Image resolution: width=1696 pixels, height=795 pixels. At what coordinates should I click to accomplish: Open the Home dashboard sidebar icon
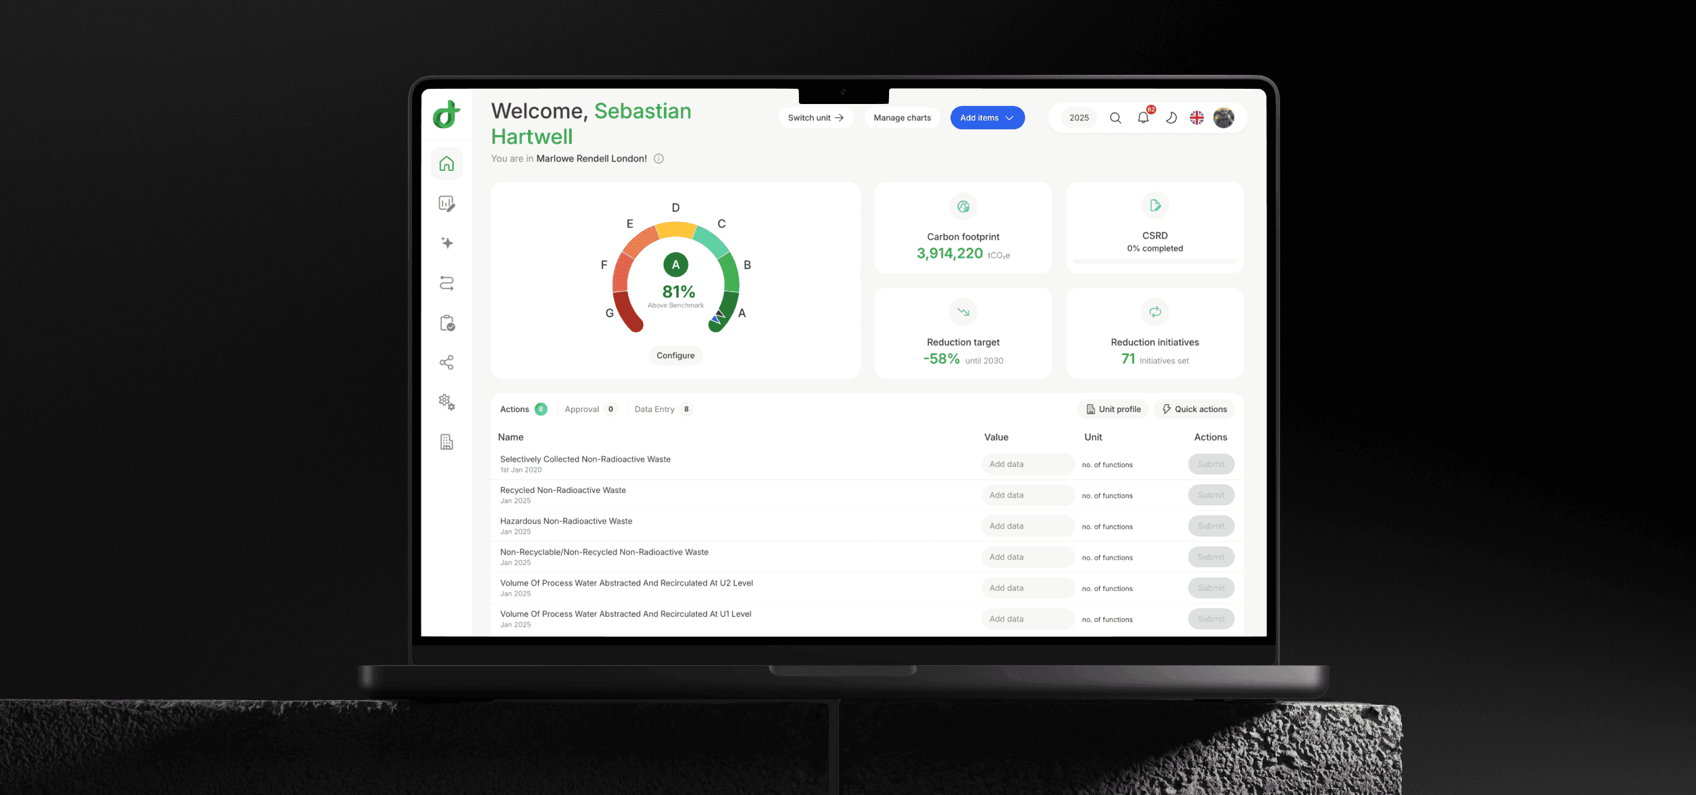coord(447,164)
